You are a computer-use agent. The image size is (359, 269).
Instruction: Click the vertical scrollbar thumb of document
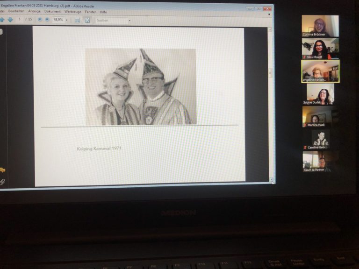click(x=270, y=72)
